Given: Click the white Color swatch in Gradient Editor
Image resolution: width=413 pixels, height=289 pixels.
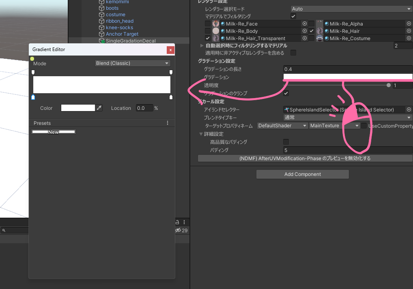Looking at the screenshot, I should pos(78,108).
